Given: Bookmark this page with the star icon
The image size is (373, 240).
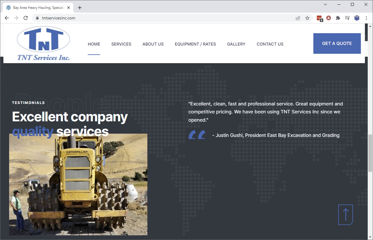Looking at the screenshot, I should [x=307, y=18].
